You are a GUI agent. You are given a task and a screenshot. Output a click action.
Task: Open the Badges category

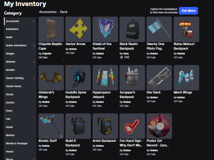pos(10,54)
